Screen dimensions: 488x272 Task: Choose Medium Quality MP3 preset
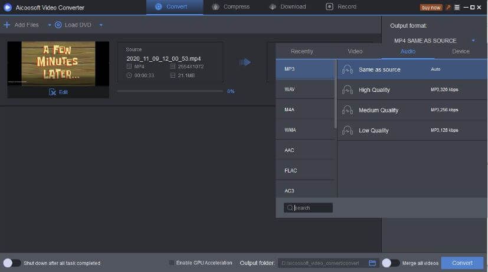[x=412, y=110]
